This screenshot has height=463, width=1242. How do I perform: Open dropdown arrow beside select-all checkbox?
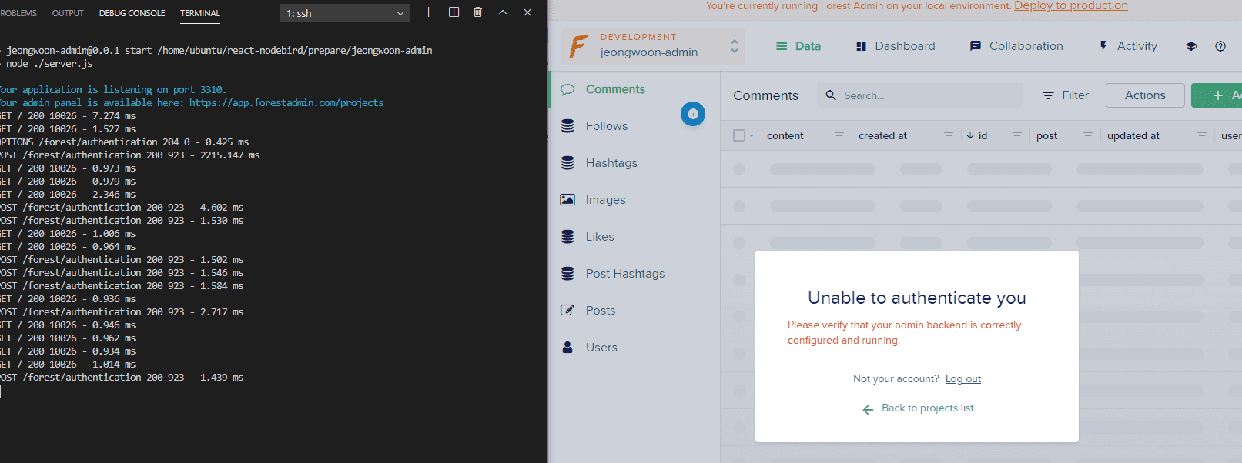(x=752, y=136)
